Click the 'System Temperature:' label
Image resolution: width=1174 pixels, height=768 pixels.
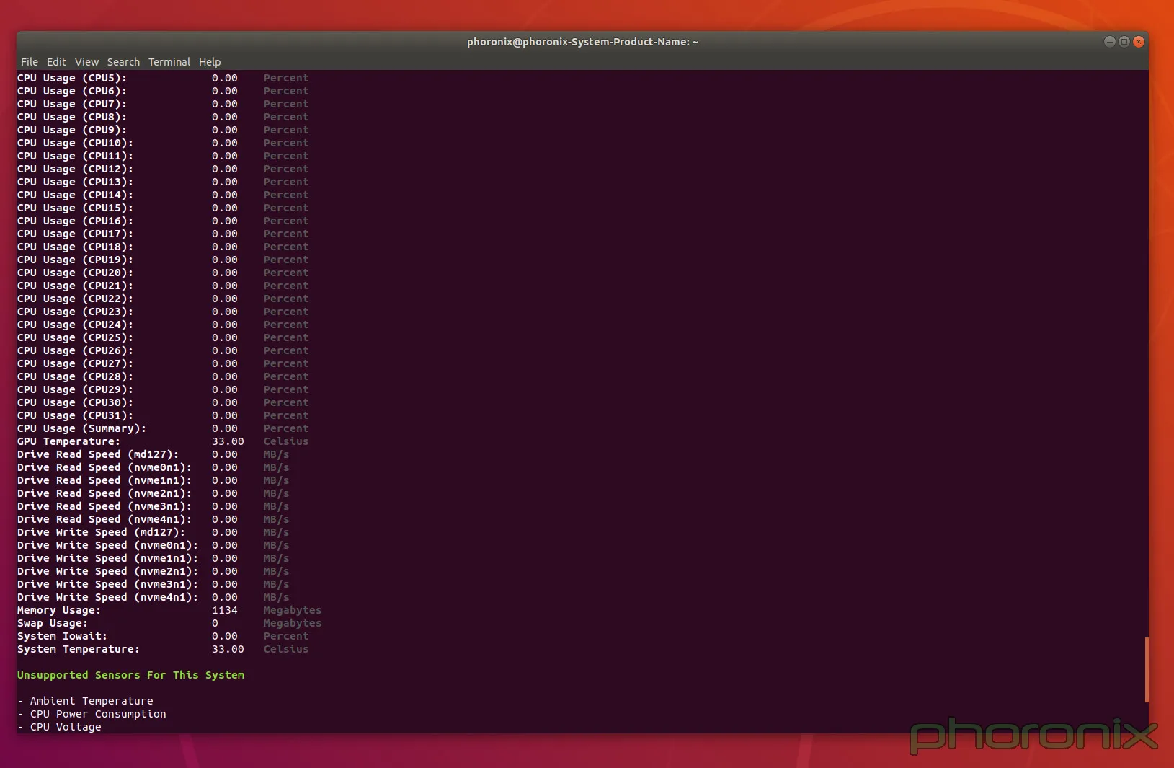79,649
